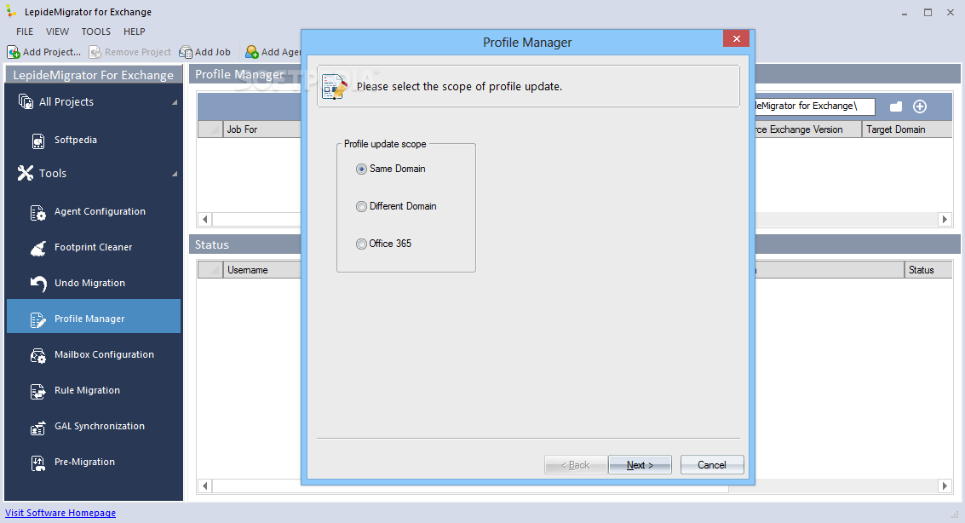
Task: Select Profile Manager in sidebar
Action: click(x=94, y=316)
